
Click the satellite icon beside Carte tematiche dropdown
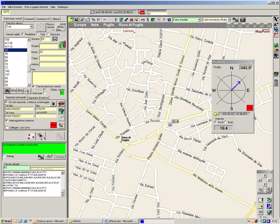tap(235, 20)
